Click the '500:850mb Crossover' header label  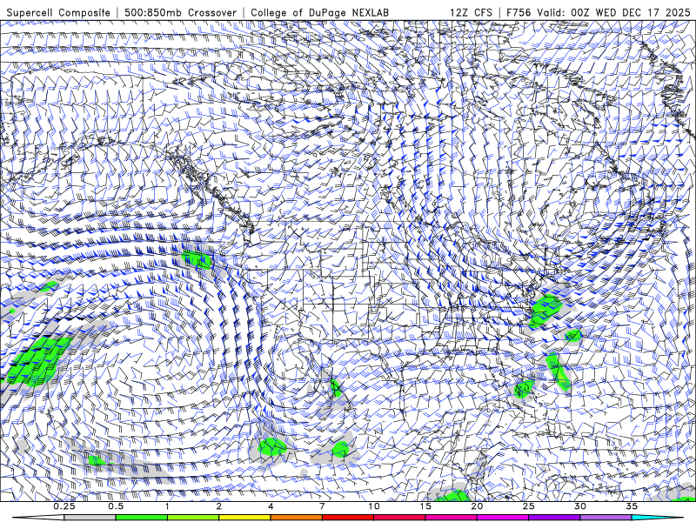tap(181, 12)
